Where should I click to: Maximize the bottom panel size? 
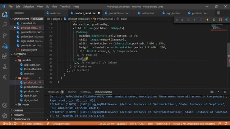click(x=218, y=92)
